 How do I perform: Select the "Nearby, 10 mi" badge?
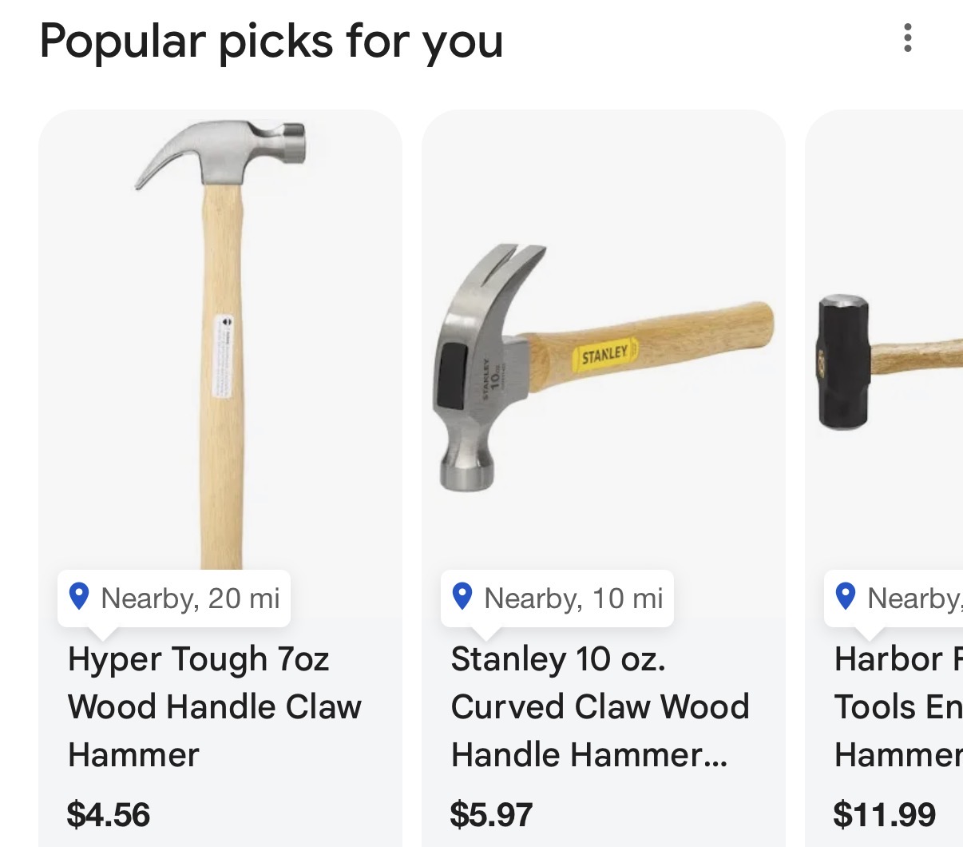(x=558, y=598)
